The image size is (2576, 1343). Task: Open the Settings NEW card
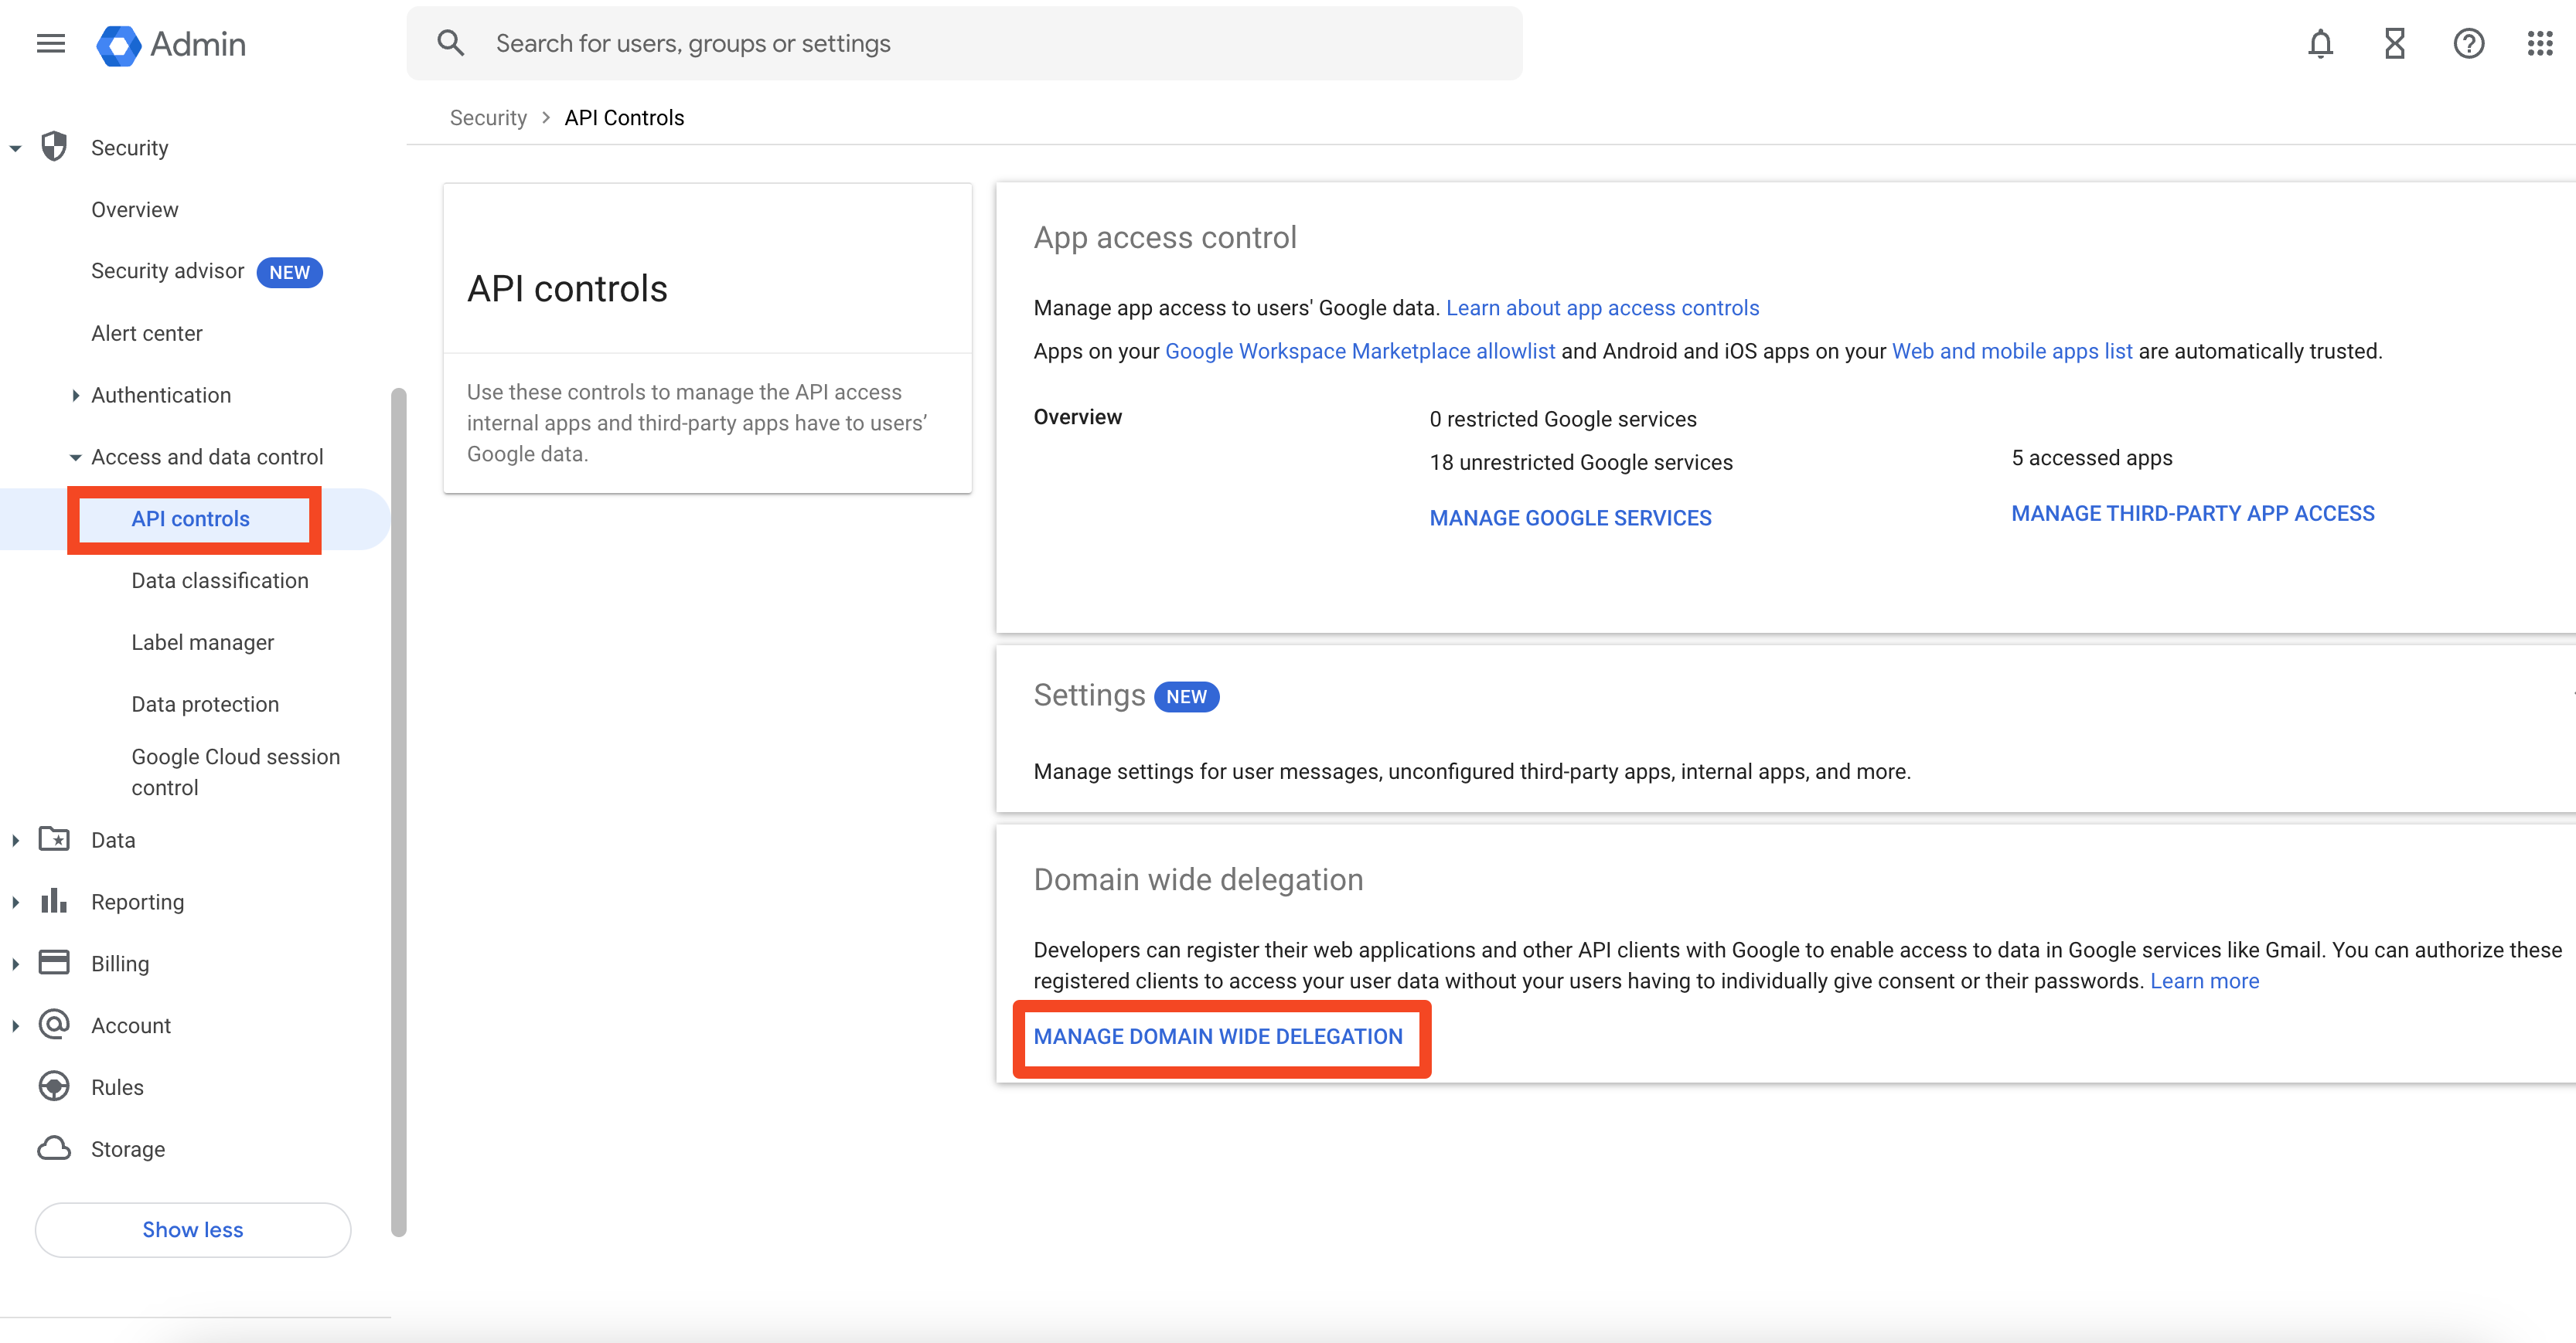pos(1785,729)
